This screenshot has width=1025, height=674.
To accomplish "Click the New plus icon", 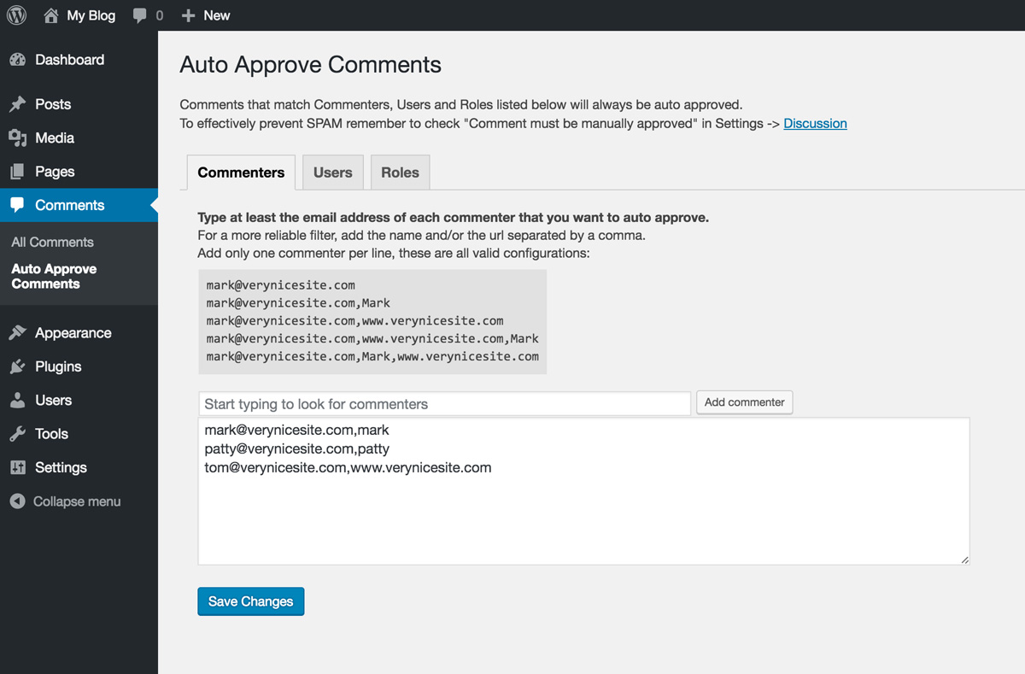I will point(189,15).
